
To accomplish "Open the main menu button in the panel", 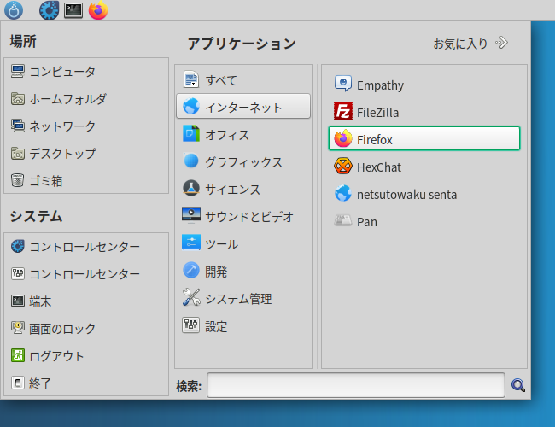I will 14,10.
